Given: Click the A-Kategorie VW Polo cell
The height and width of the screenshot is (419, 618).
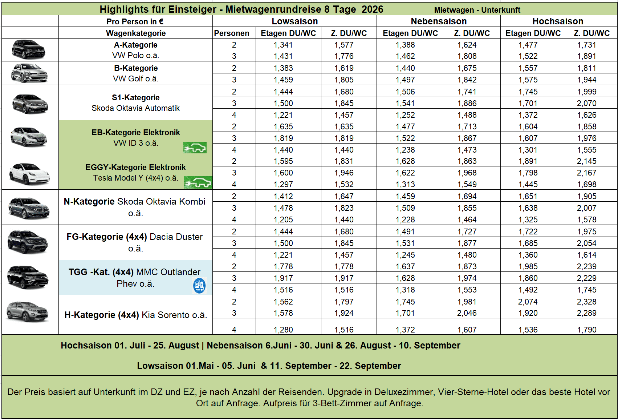Looking at the screenshot, I should [135, 50].
